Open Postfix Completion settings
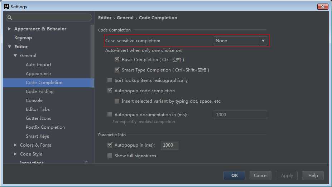 (45, 127)
